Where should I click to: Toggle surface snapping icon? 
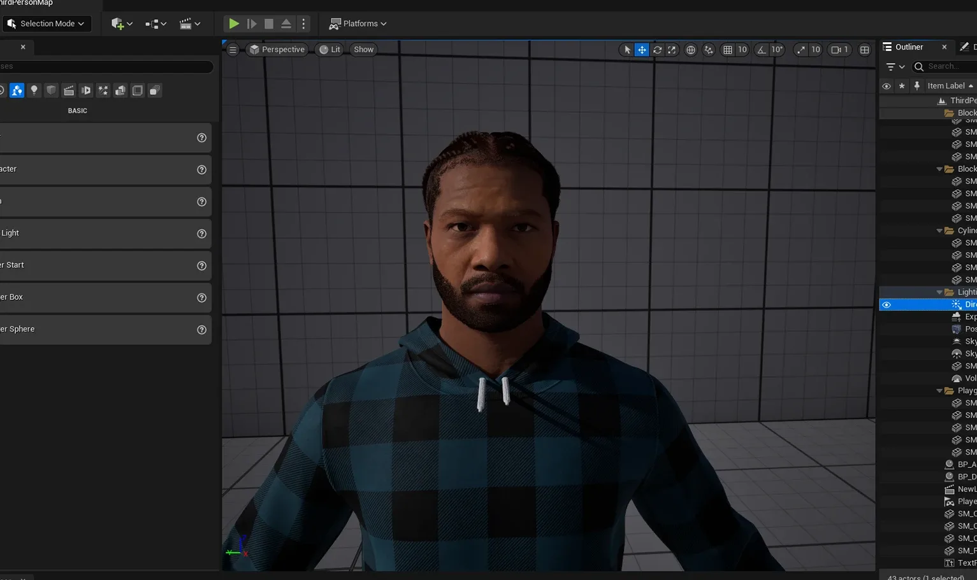coord(709,50)
